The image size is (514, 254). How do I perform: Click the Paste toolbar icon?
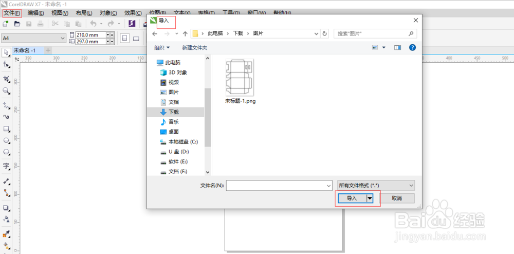(x=78, y=24)
